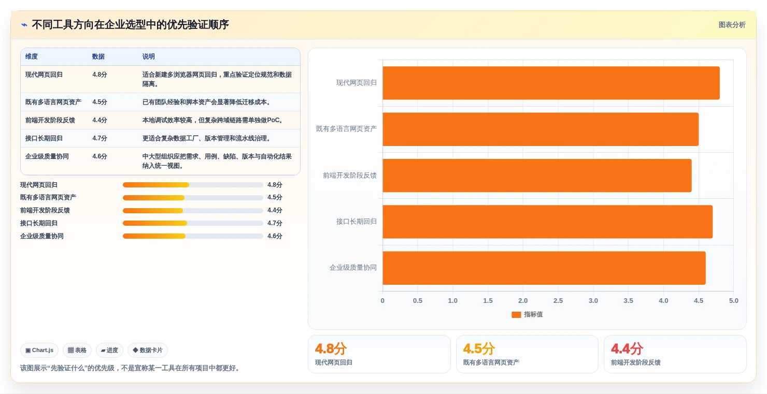767x394 pixels.
Task: Select the 既有多语言网页资产 table cell
Action: click(53, 102)
